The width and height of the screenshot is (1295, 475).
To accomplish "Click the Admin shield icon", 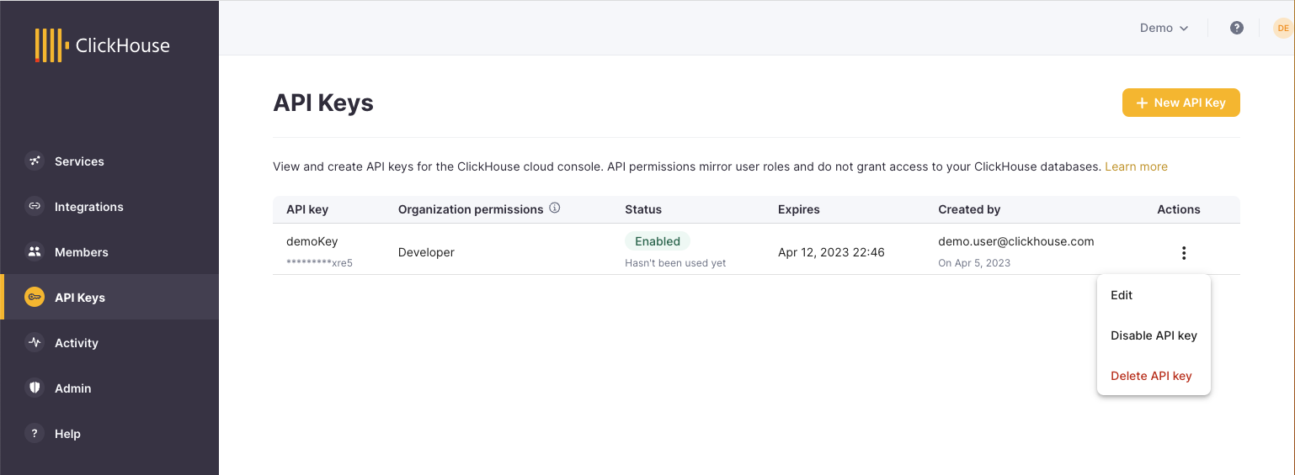I will tap(35, 388).
